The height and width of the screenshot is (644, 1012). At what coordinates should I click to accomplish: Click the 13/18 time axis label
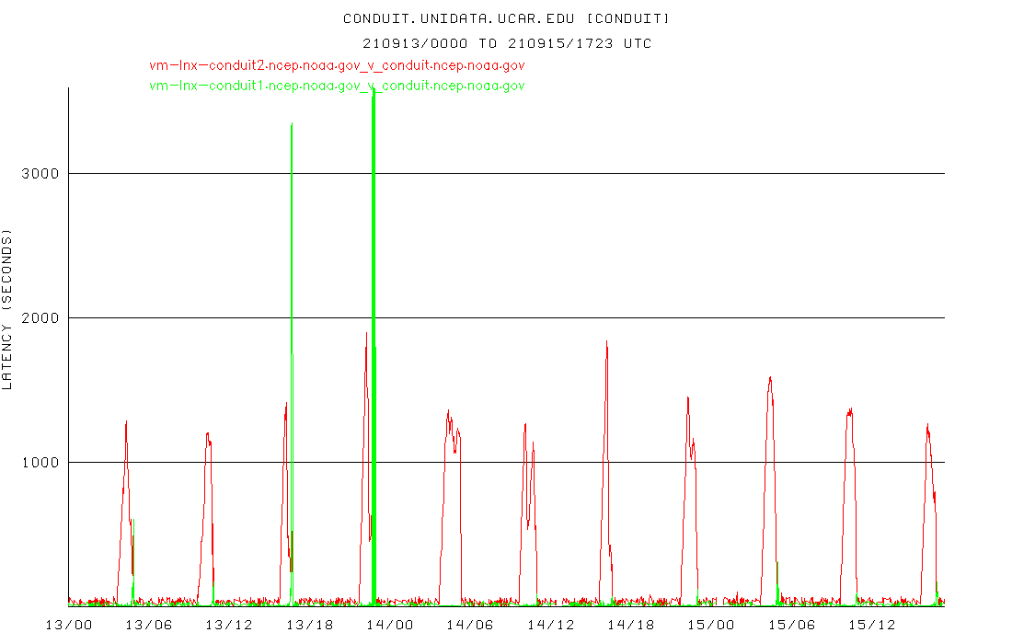click(310, 625)
